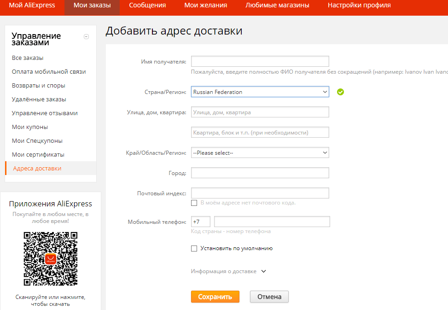Click the Сохранить button
This screenshot has width=448, height=310.
point(215,297)
